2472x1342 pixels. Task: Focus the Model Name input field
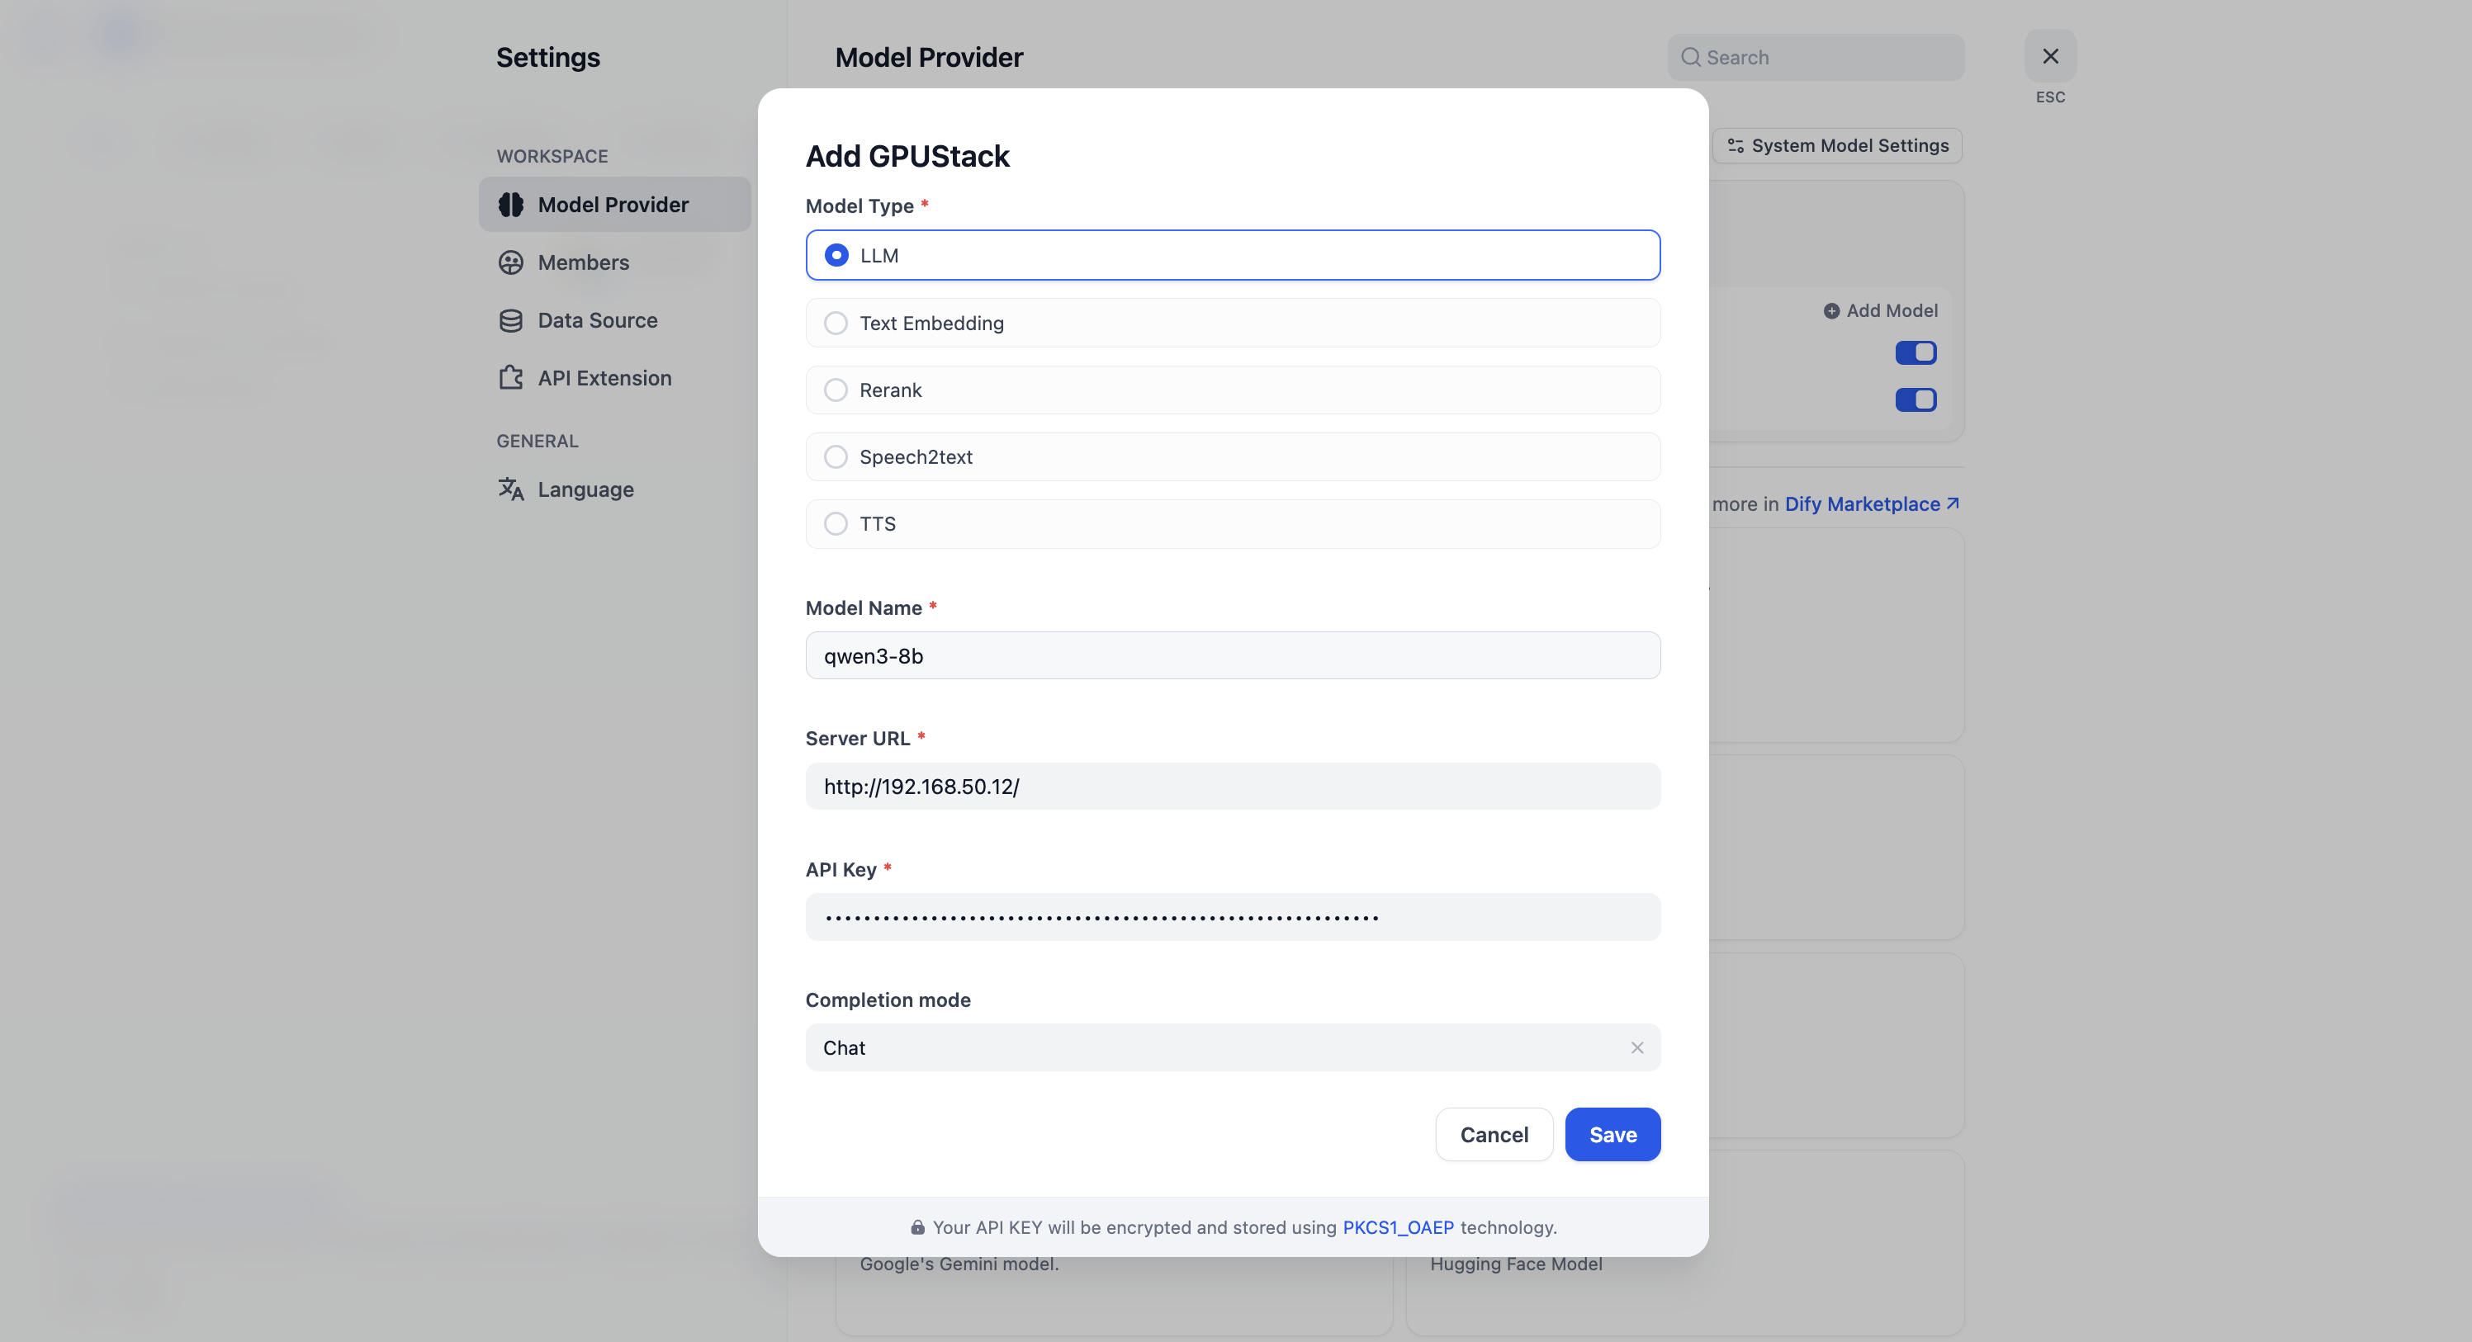(1232, 656)
